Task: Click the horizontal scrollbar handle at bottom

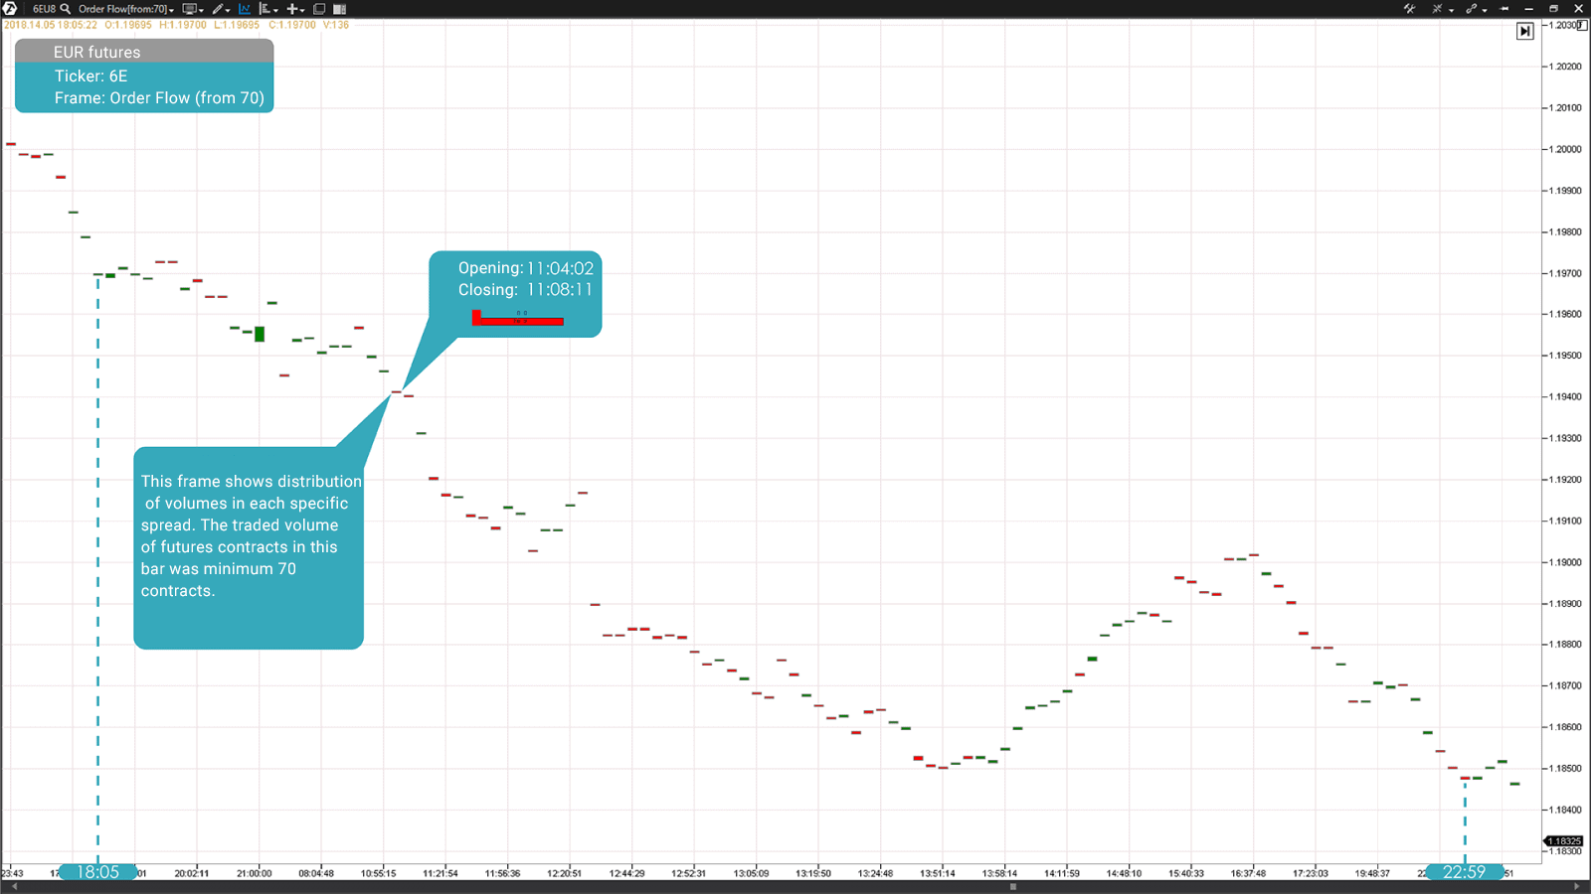Action: coord(1012,887)
